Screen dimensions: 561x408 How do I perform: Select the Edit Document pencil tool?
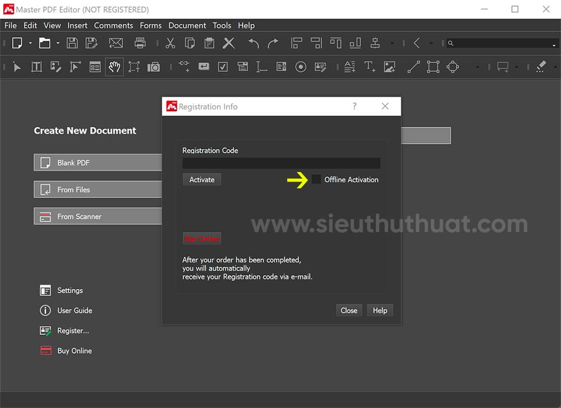[56, 67]
